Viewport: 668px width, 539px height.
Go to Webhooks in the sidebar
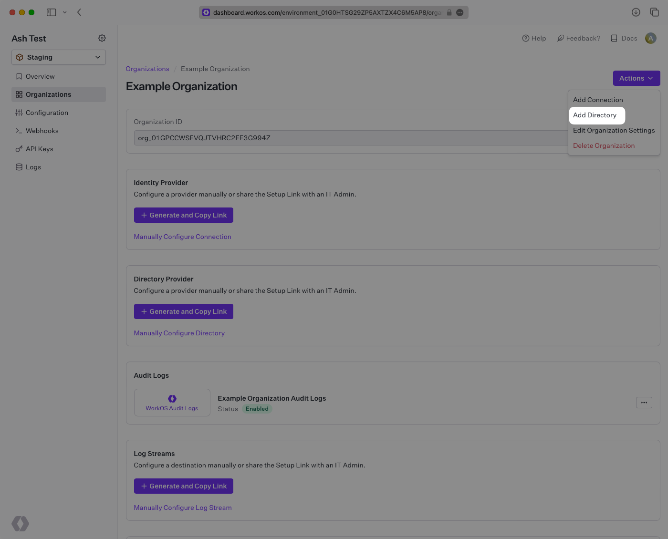click(x=42, y=131)
